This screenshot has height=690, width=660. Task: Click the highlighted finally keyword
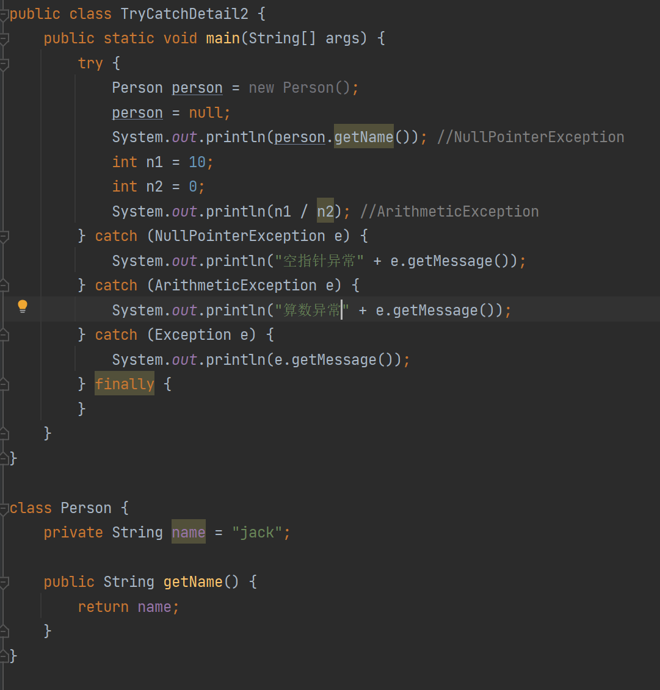click(125, 383)
